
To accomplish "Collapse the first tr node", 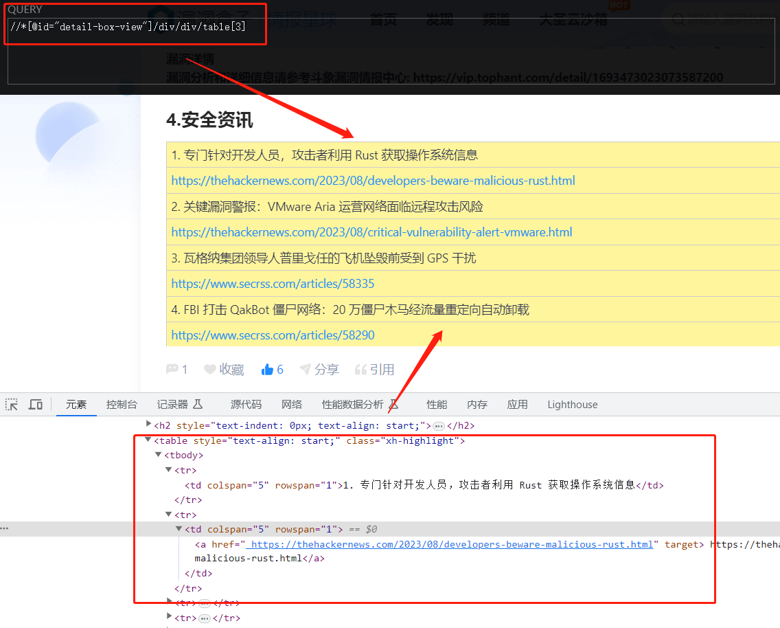I will click(x=169, y=470).
